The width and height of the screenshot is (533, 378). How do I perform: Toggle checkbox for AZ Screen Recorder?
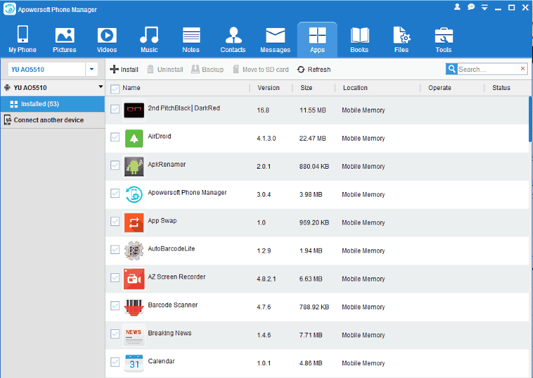tap(115, 278)
